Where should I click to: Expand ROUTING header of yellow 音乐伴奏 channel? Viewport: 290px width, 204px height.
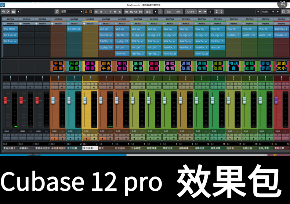[90, 19]
